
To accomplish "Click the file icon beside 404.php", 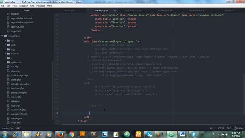I will [8, 66].
